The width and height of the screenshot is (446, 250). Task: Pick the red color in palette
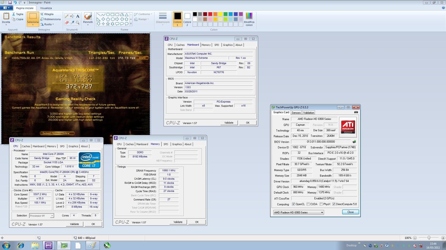tap(210, 14)
